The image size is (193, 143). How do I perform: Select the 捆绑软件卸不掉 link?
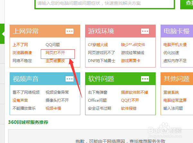point(135,92)
